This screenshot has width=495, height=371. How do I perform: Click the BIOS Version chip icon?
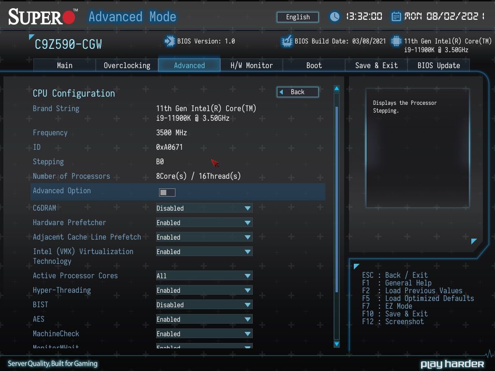tap(170, 41)
